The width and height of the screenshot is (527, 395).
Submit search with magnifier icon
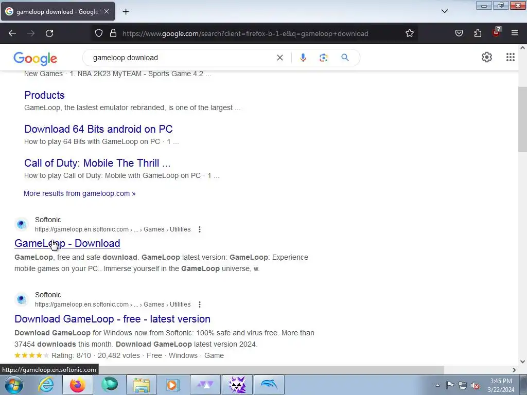(345, 58)
